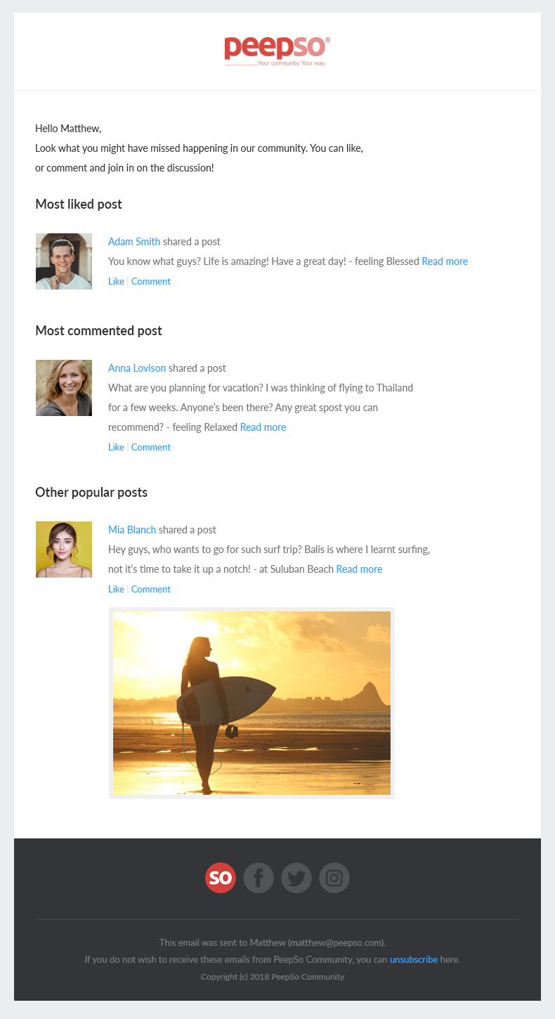This screenshot has width=555, height=1019.
Task: Click the unsubscribe link in footer
Action: (x=414, y=959)
